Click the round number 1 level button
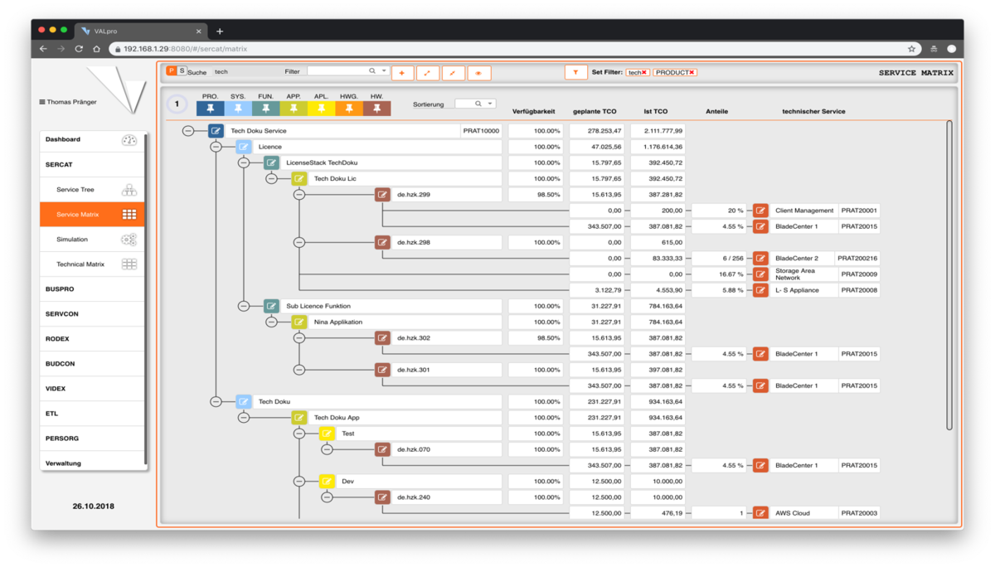 177,104
